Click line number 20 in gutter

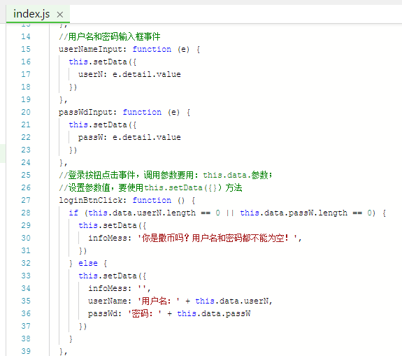[x=26, y=112]
